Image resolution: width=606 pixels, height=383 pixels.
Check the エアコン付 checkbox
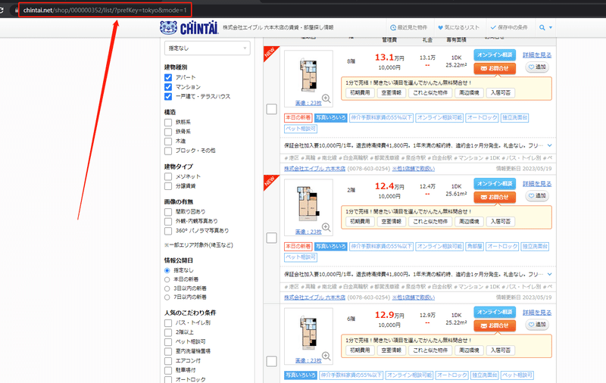168,361
